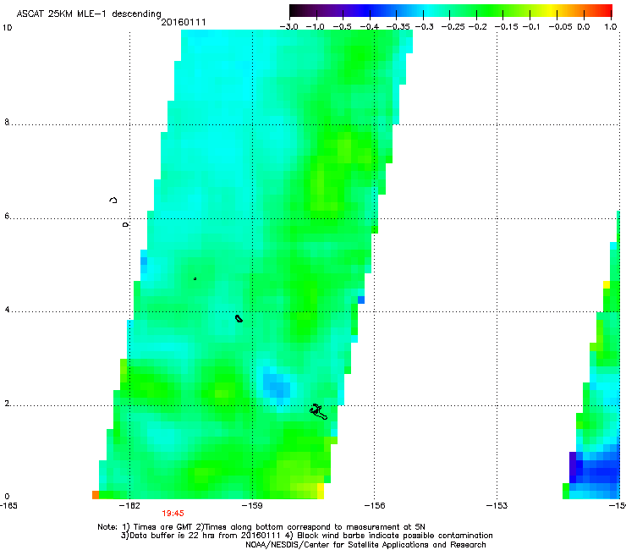Click the -0.5 colorbar label

tap(342, 27)
